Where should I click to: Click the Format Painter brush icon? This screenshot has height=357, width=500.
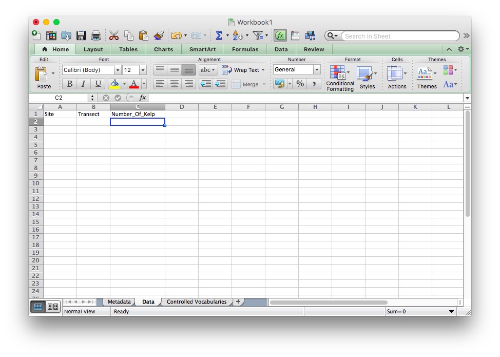click(159, 35)
